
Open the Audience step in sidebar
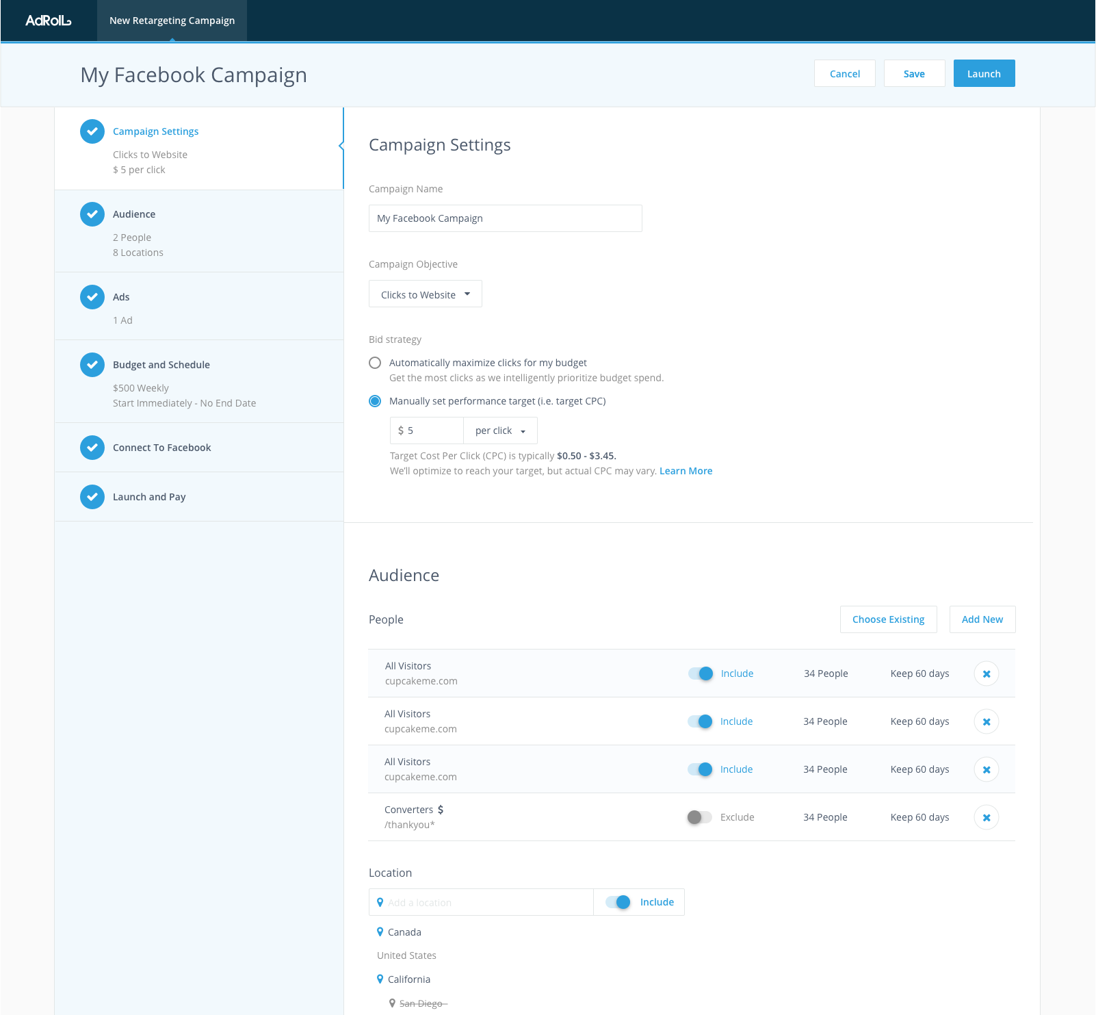click(134, 214)
